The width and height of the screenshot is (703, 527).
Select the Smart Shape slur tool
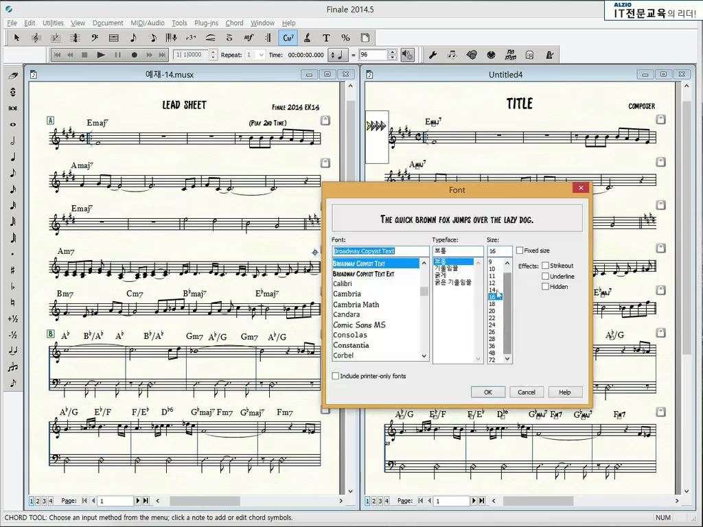[210, 38]
